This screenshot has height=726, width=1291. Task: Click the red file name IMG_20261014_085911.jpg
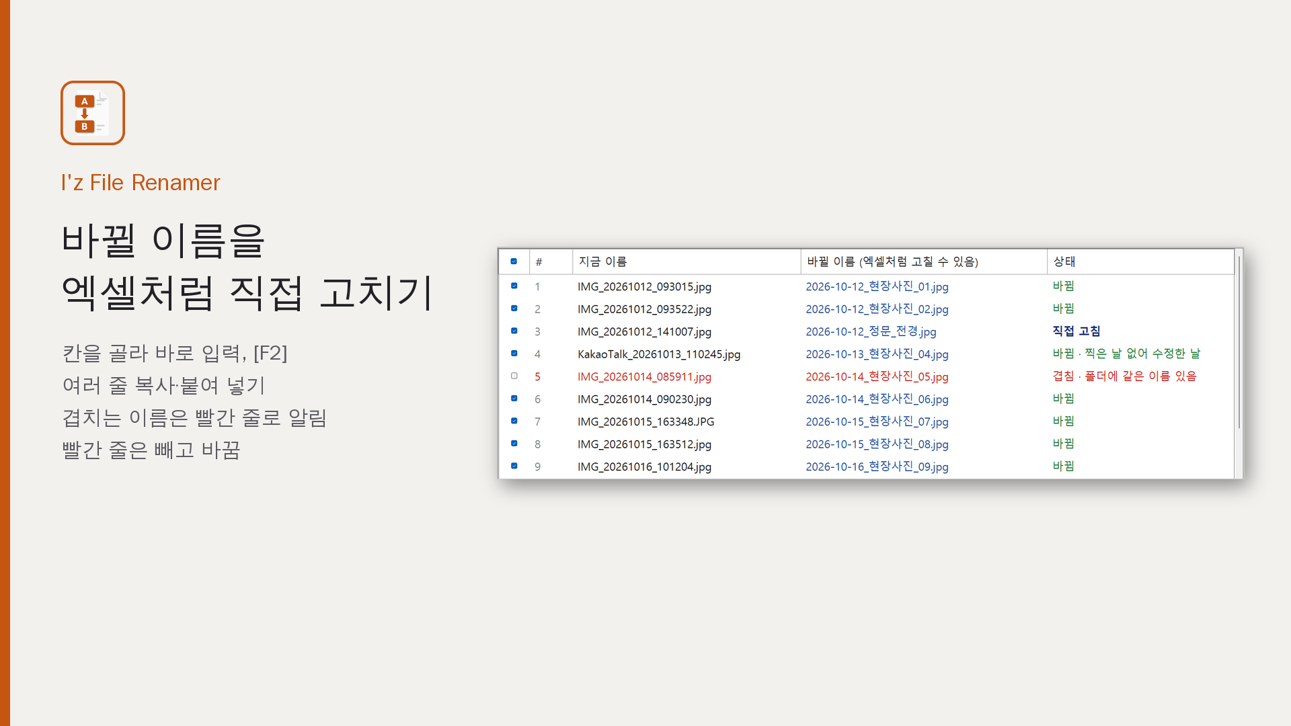click(x=644, y=376)
